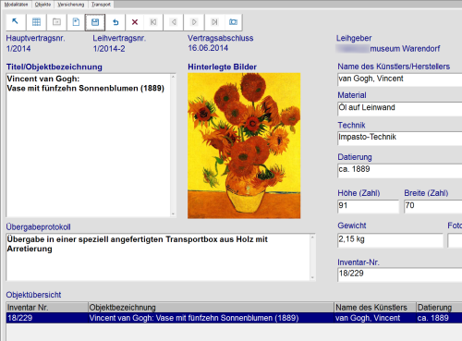This screenshot has height=341, width=462.
Task: Jump to the last record with the skip-forward icon
Action: 214,22
